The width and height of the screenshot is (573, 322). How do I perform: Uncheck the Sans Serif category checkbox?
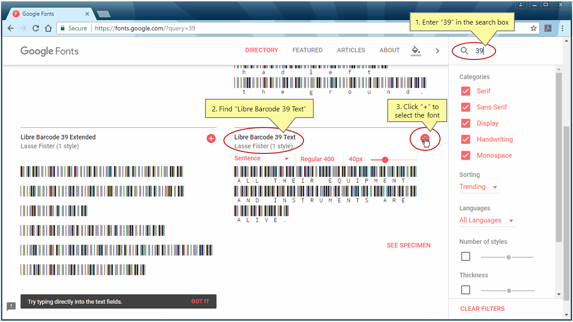pos(466,107)
